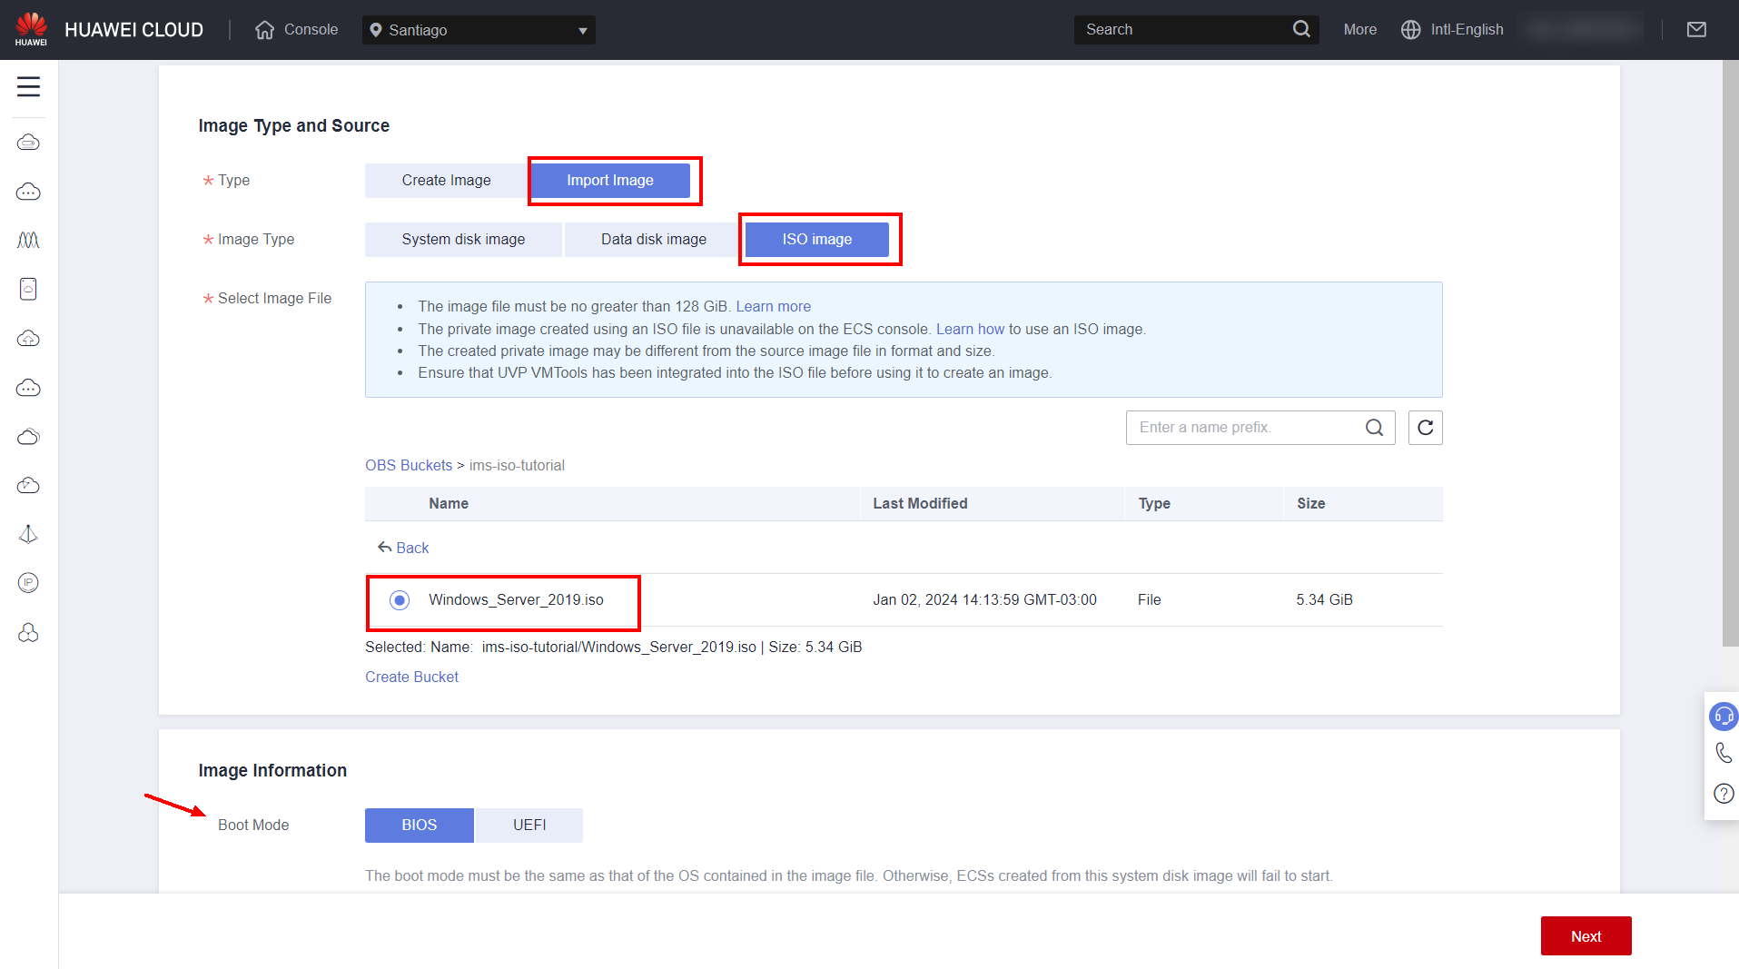Open the customer service headset icon
1739x969 pixels.
(1723, 717)
